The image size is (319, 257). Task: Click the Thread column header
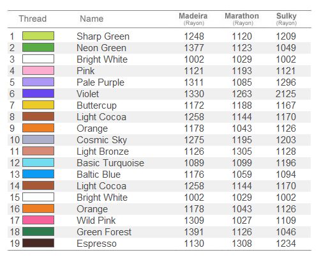point(33,19)
